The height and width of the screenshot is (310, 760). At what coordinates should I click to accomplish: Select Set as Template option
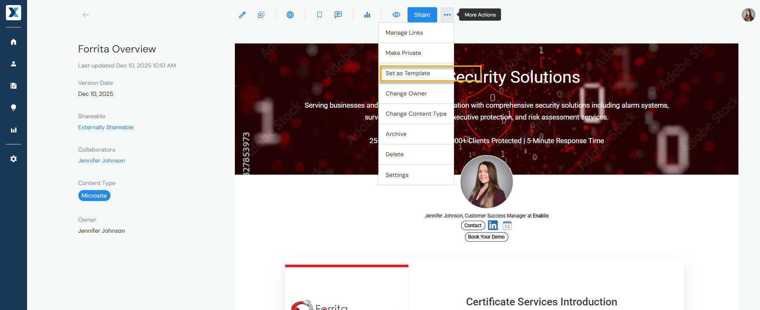click(416, 73)
